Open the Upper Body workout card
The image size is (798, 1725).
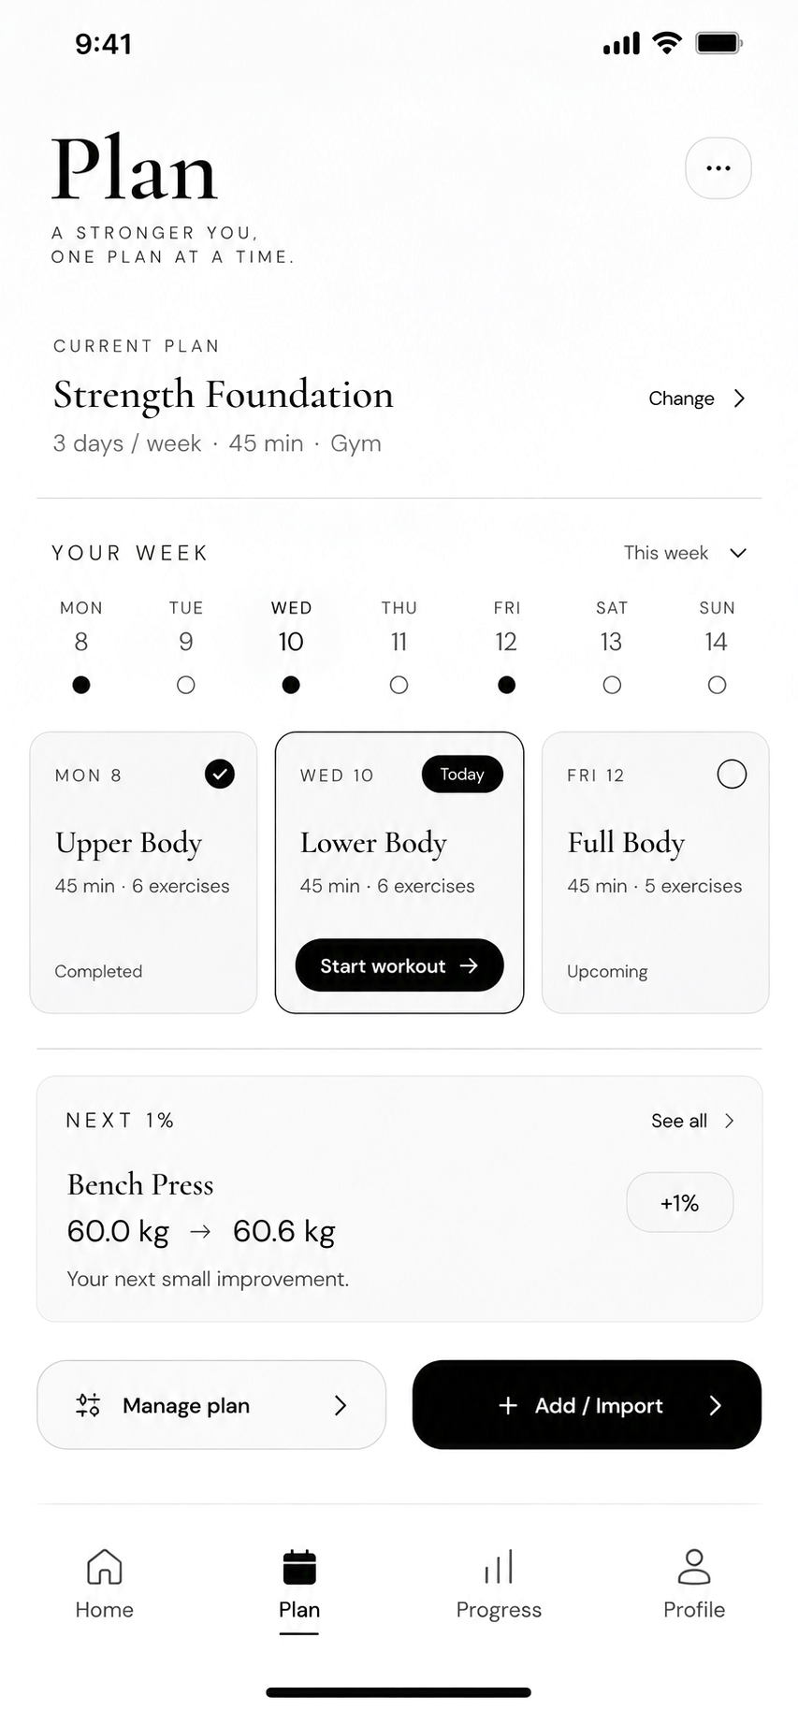(144, 873)
